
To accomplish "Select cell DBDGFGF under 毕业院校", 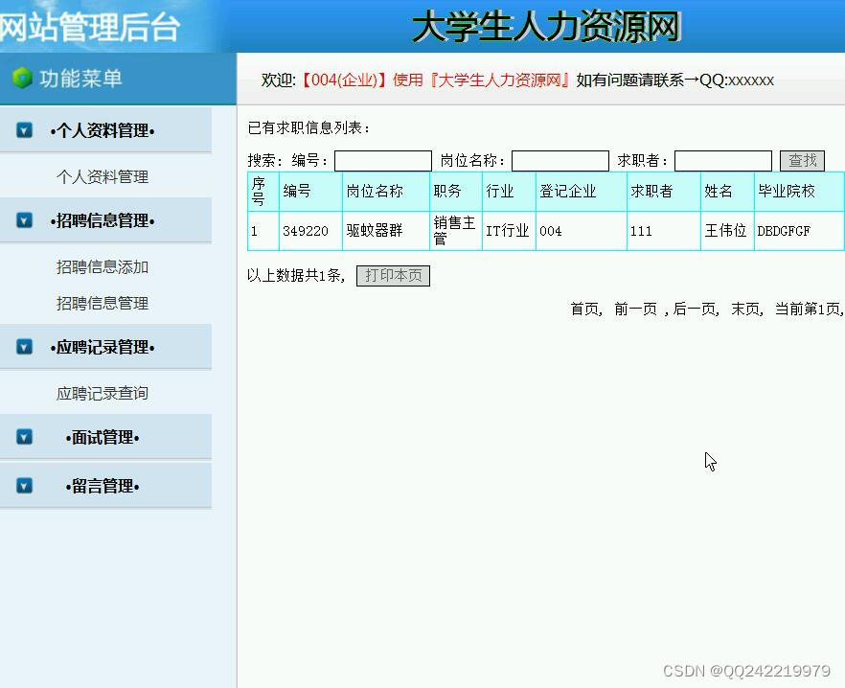I will 799,231.
